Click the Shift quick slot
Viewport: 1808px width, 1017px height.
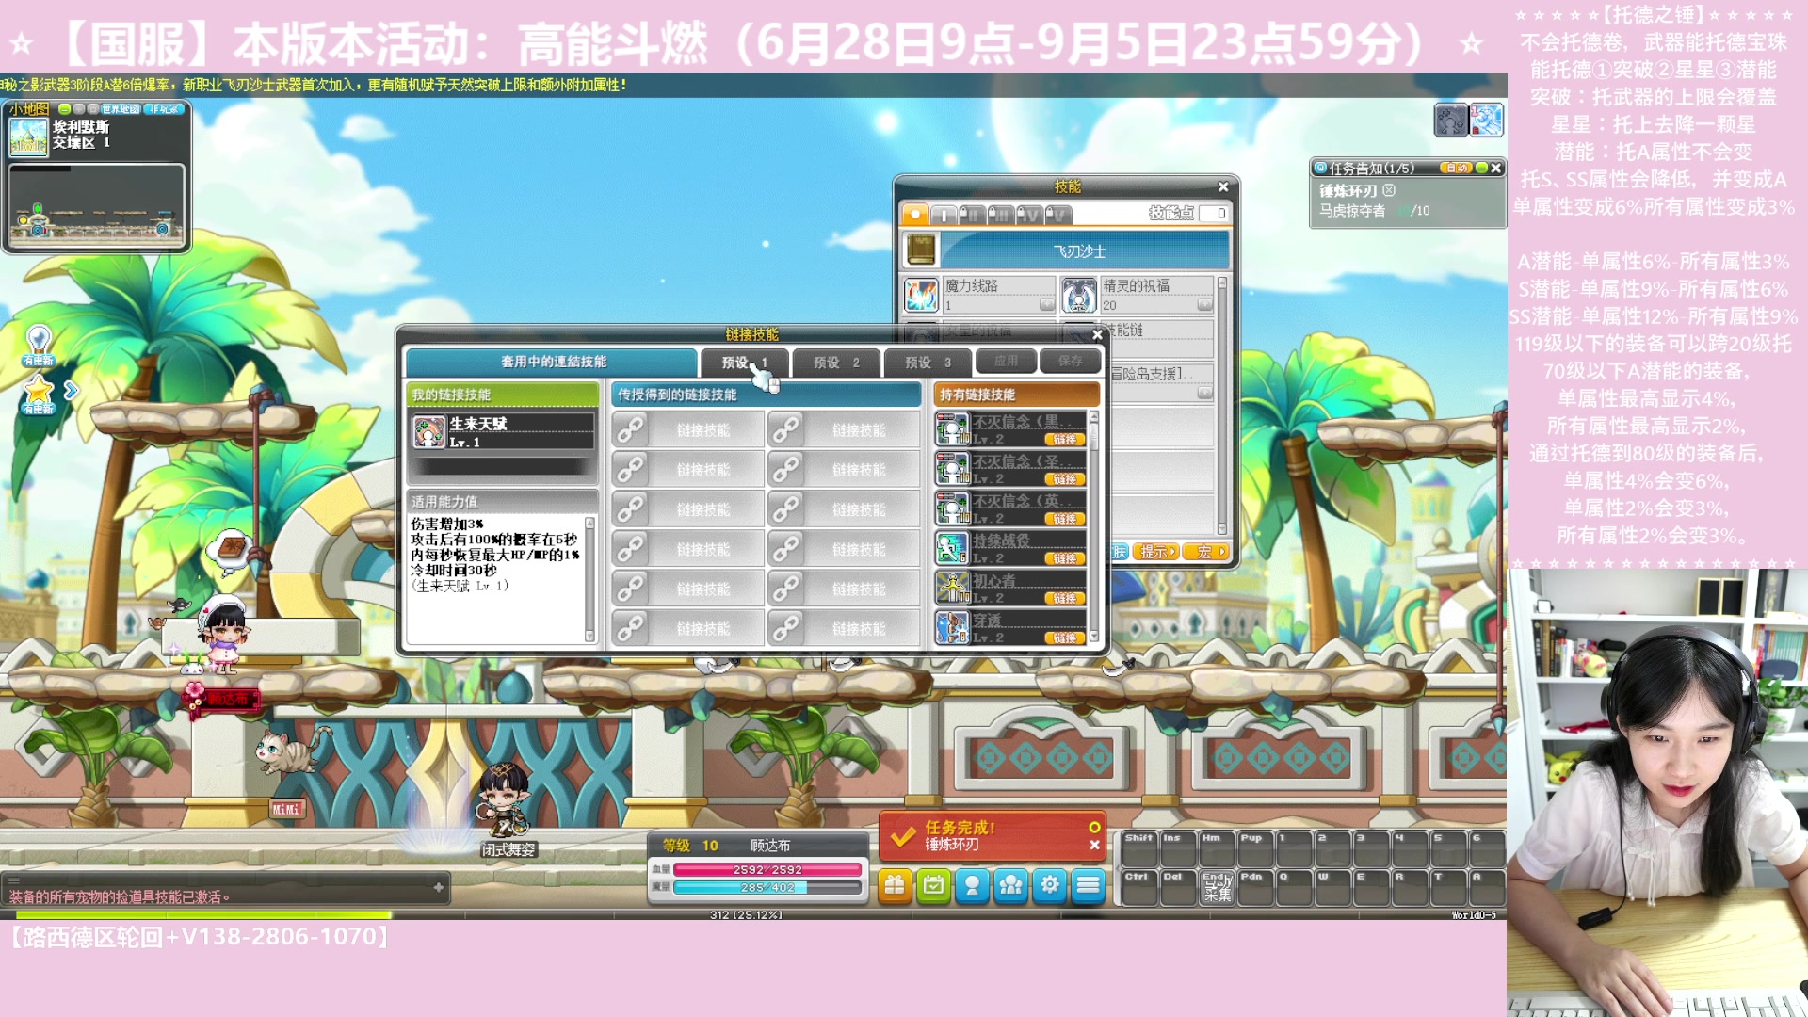1139,849
